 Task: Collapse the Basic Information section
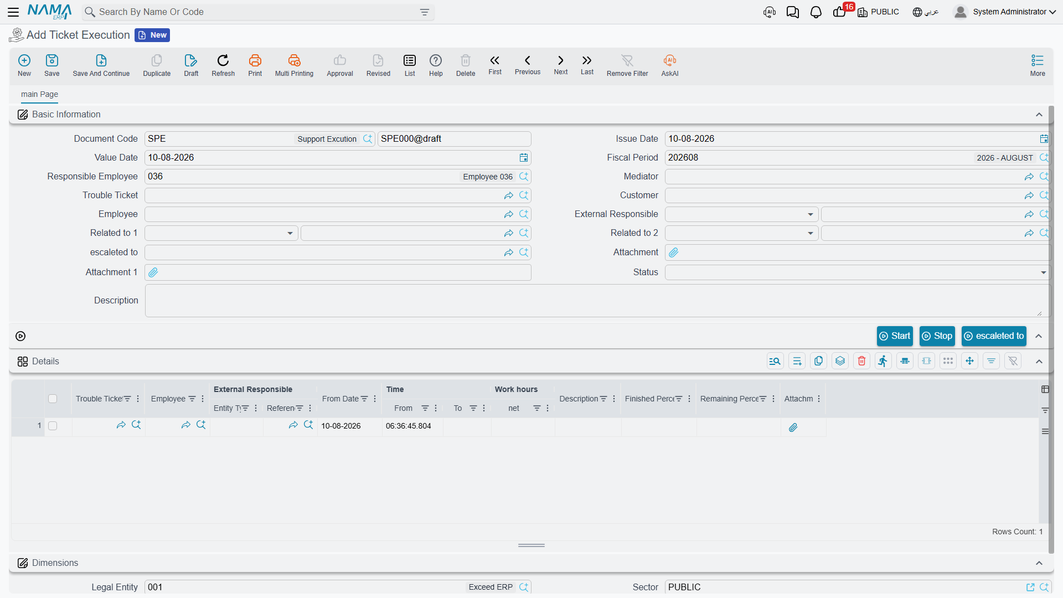click(1039, 115)
